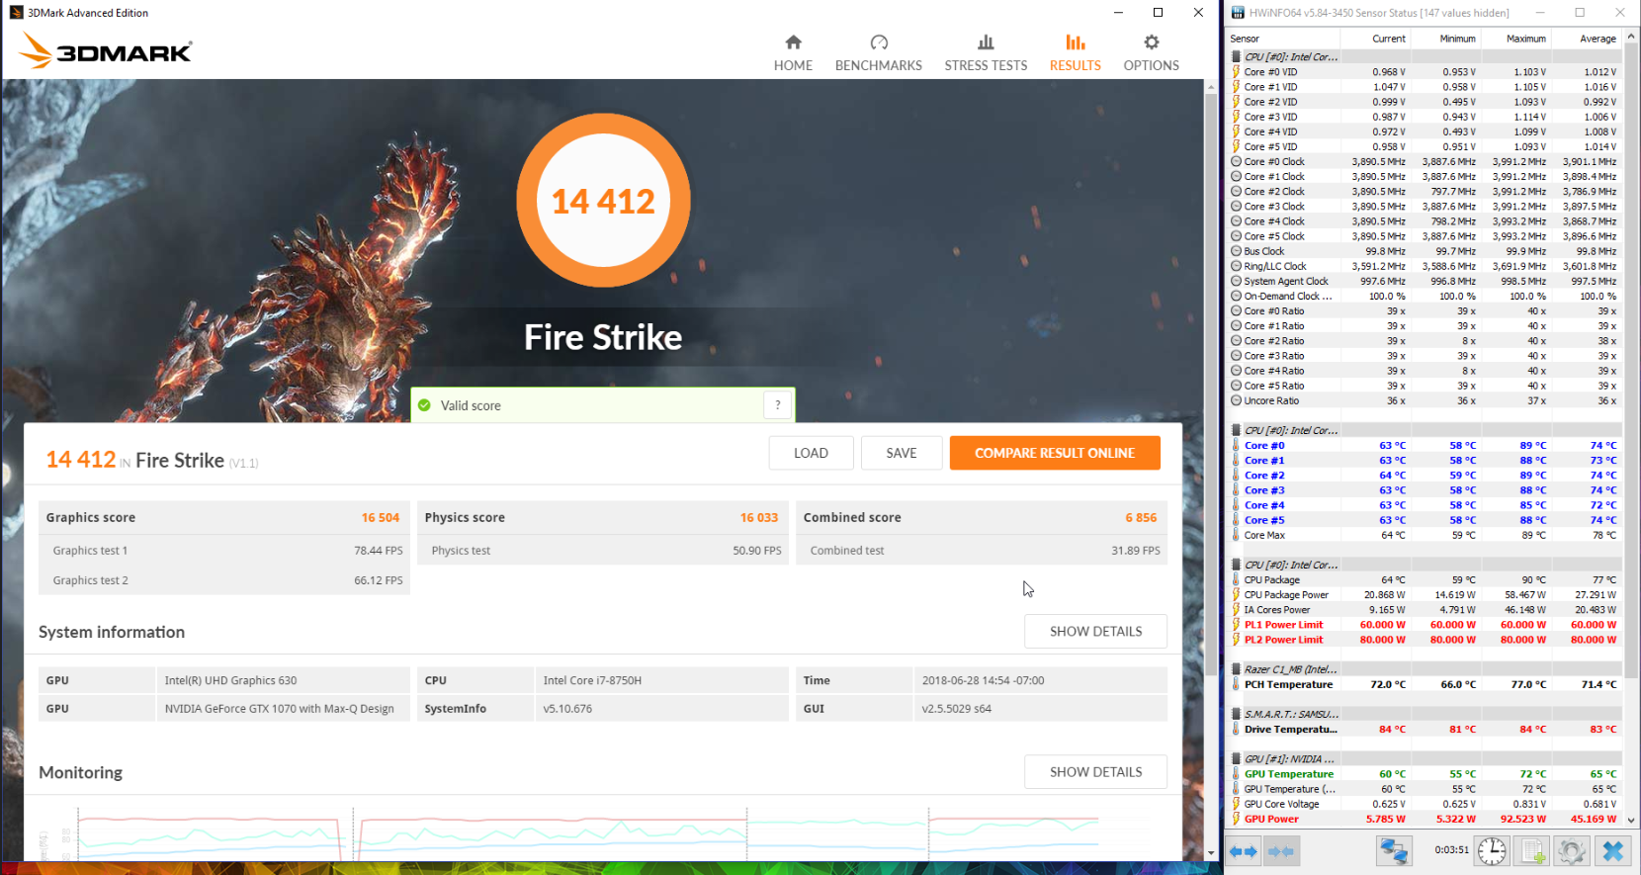Image resolution: width=1641 pixels, height=875 pixels.
Task: Click the Razer C1_MB group icon
Action: pos(1236,669)
